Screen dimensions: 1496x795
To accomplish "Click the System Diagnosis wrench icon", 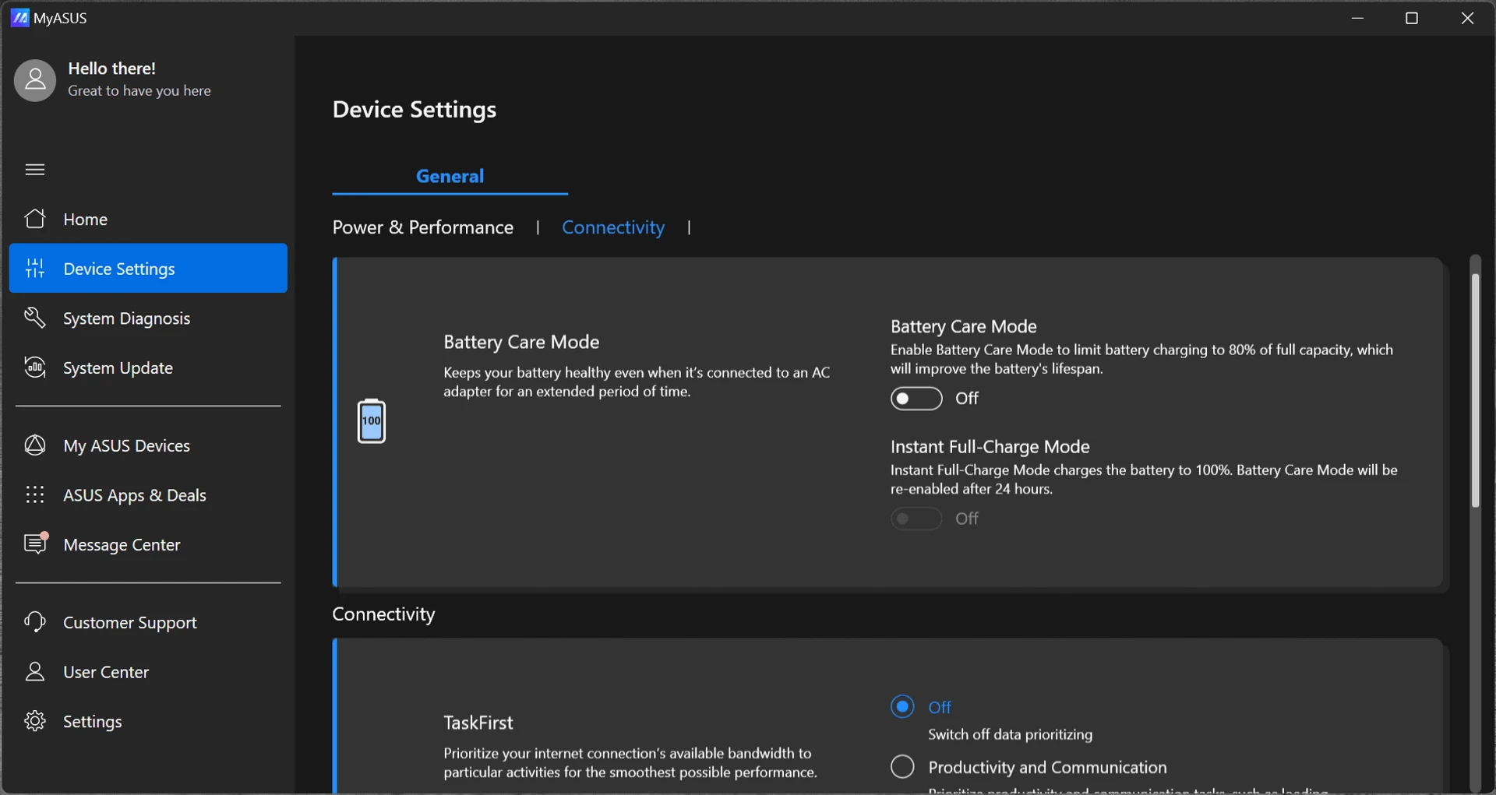I will 35,318.
